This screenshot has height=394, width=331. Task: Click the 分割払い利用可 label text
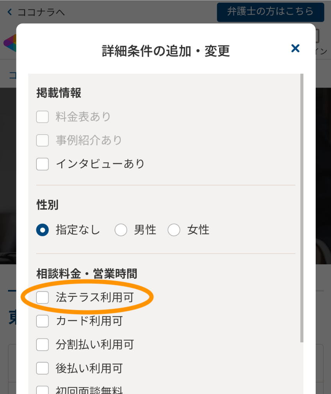(95, 345)
